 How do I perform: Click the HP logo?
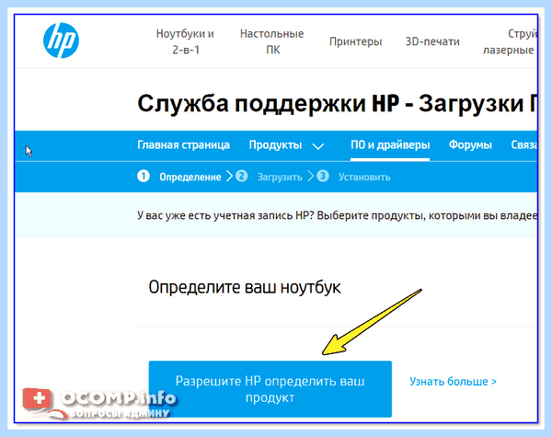coord(62,40)
